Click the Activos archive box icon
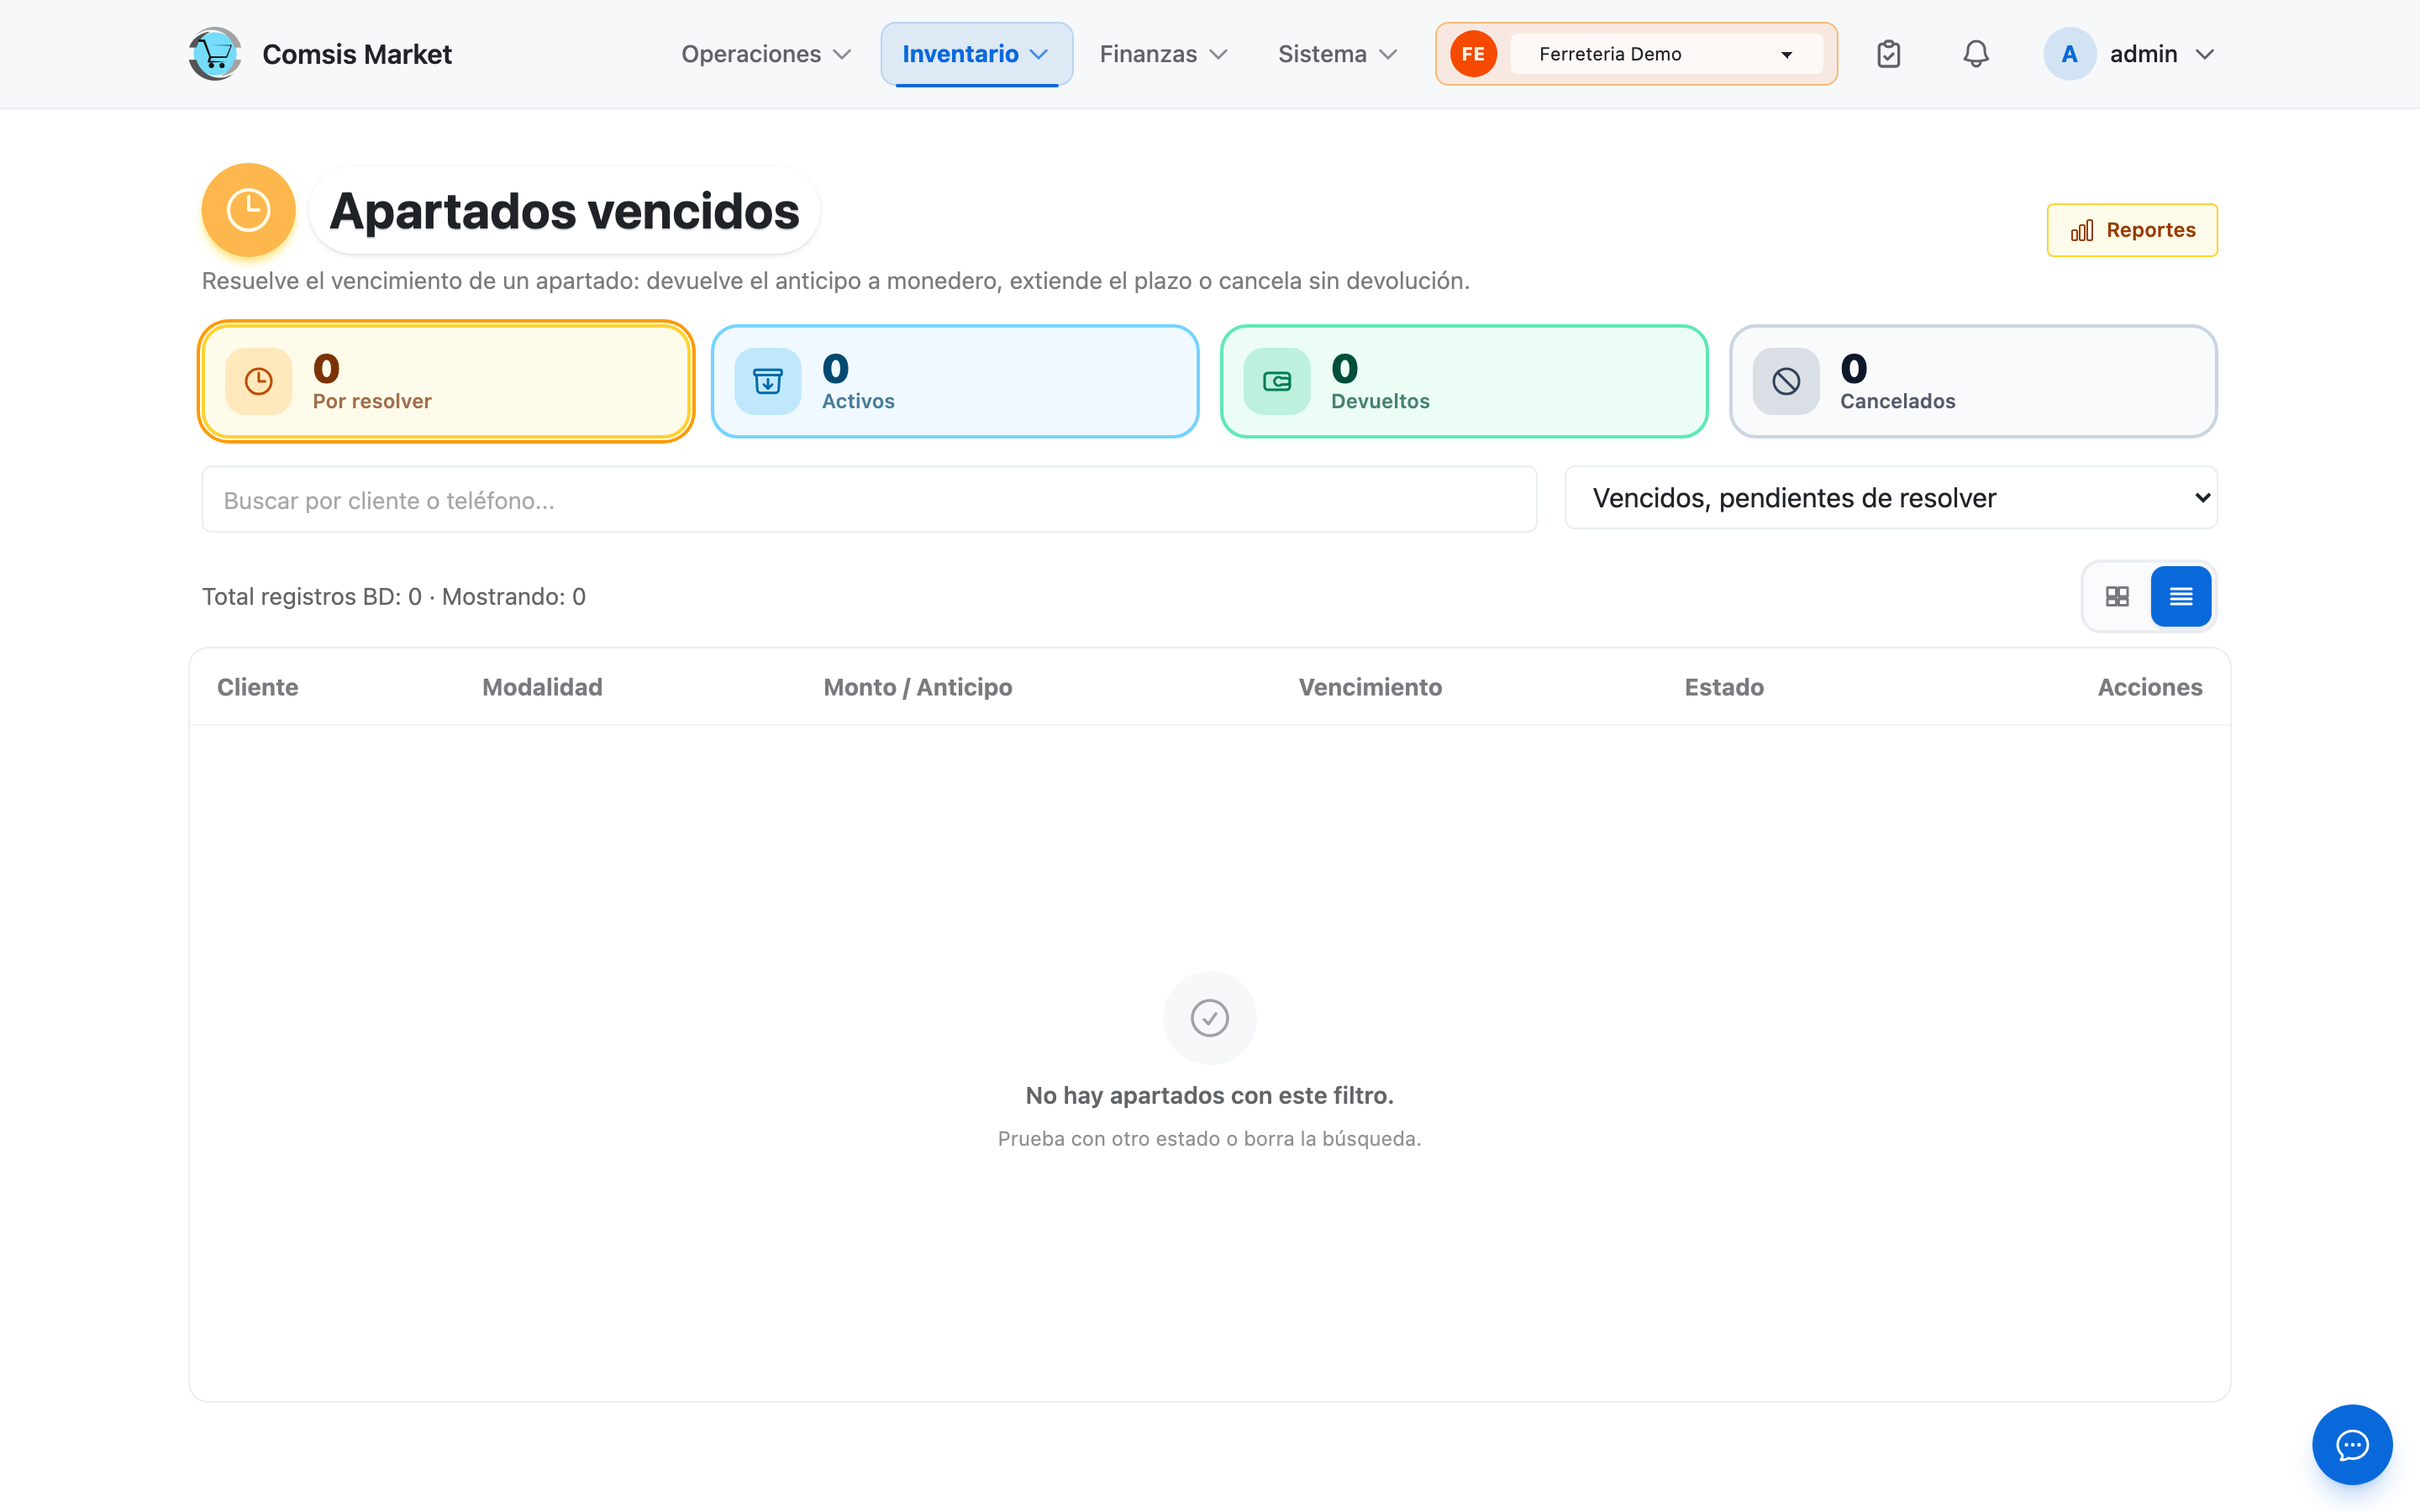 (768, 381)
